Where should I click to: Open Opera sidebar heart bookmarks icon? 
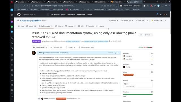pos(12,60)
